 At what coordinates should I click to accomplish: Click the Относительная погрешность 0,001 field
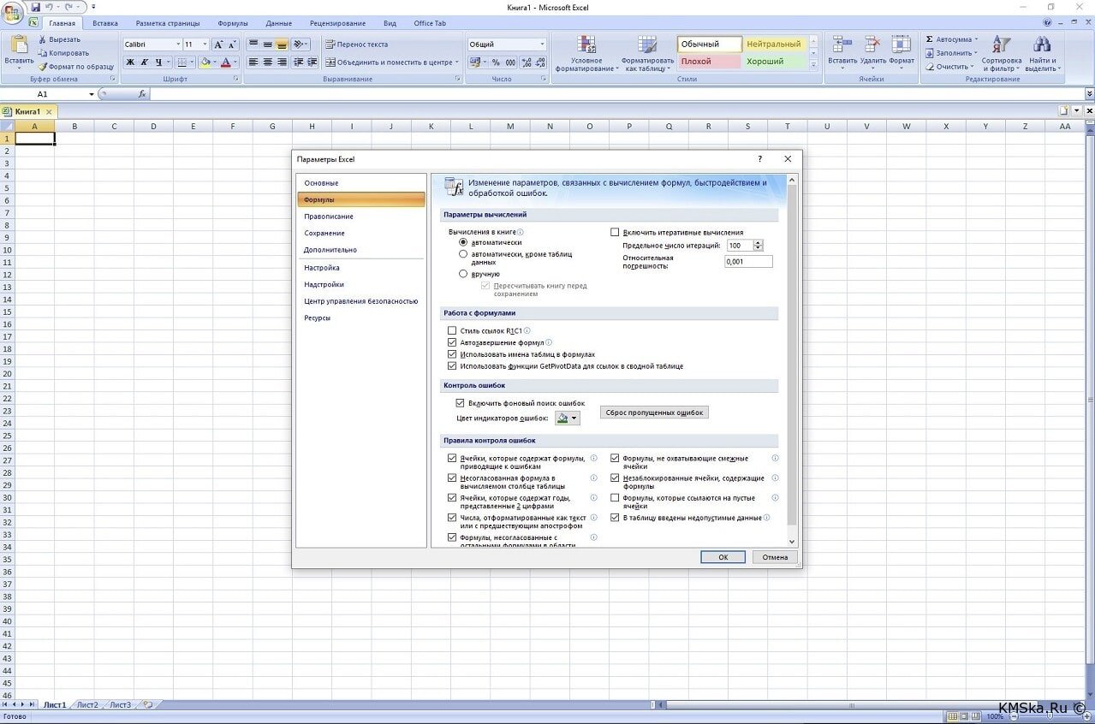[x=748, y=262]
